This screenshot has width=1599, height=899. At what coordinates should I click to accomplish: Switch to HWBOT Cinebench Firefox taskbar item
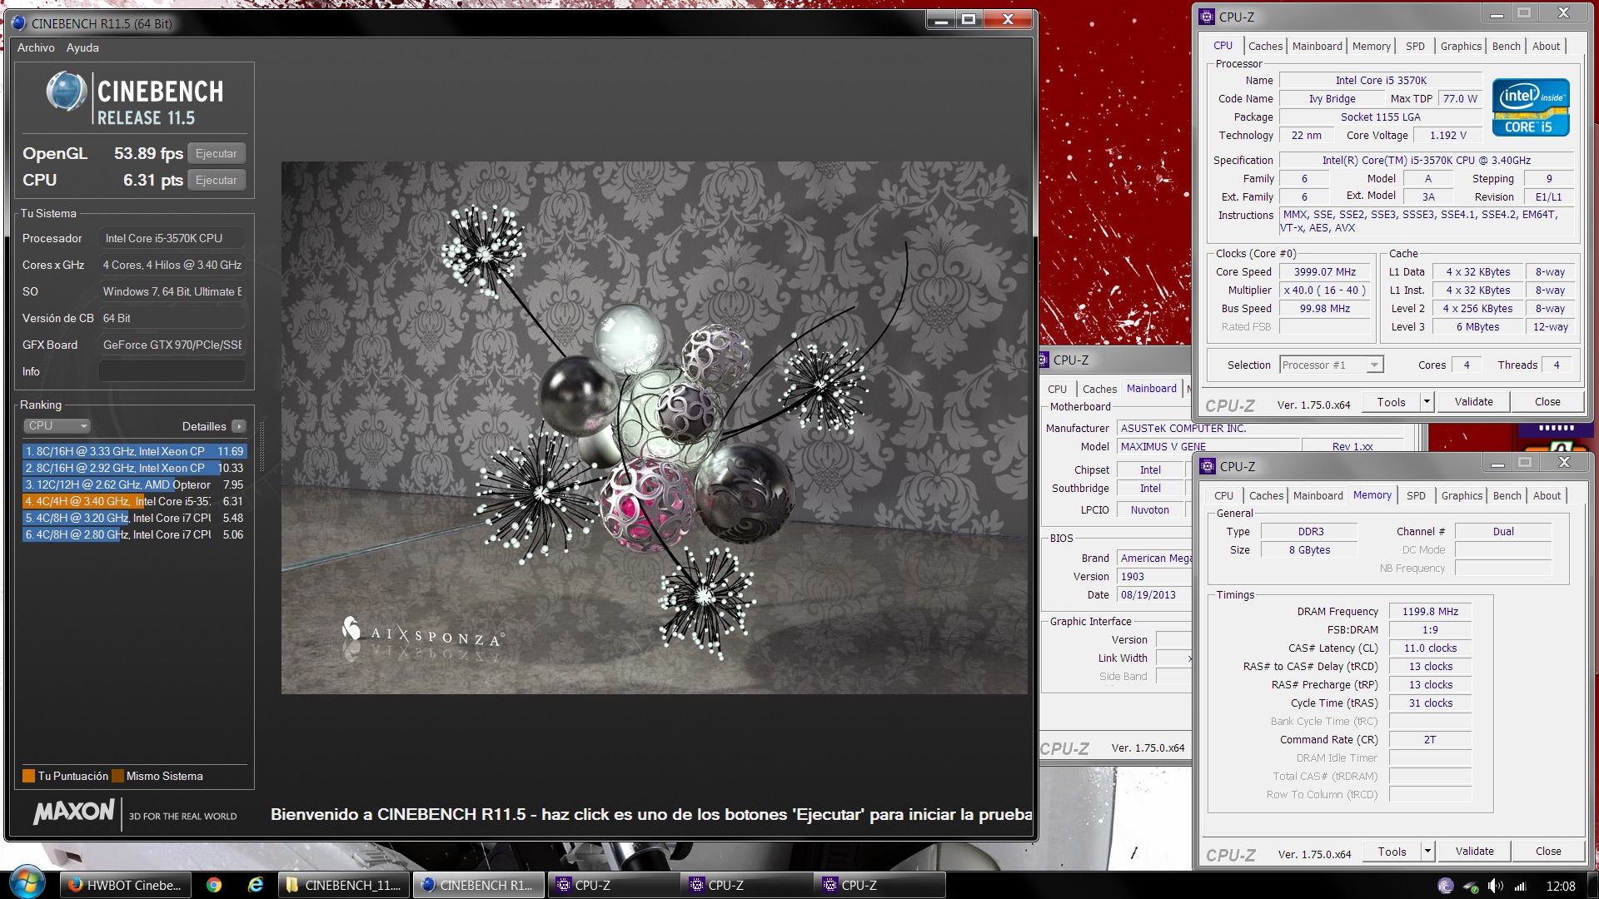(x=126, y=885)
